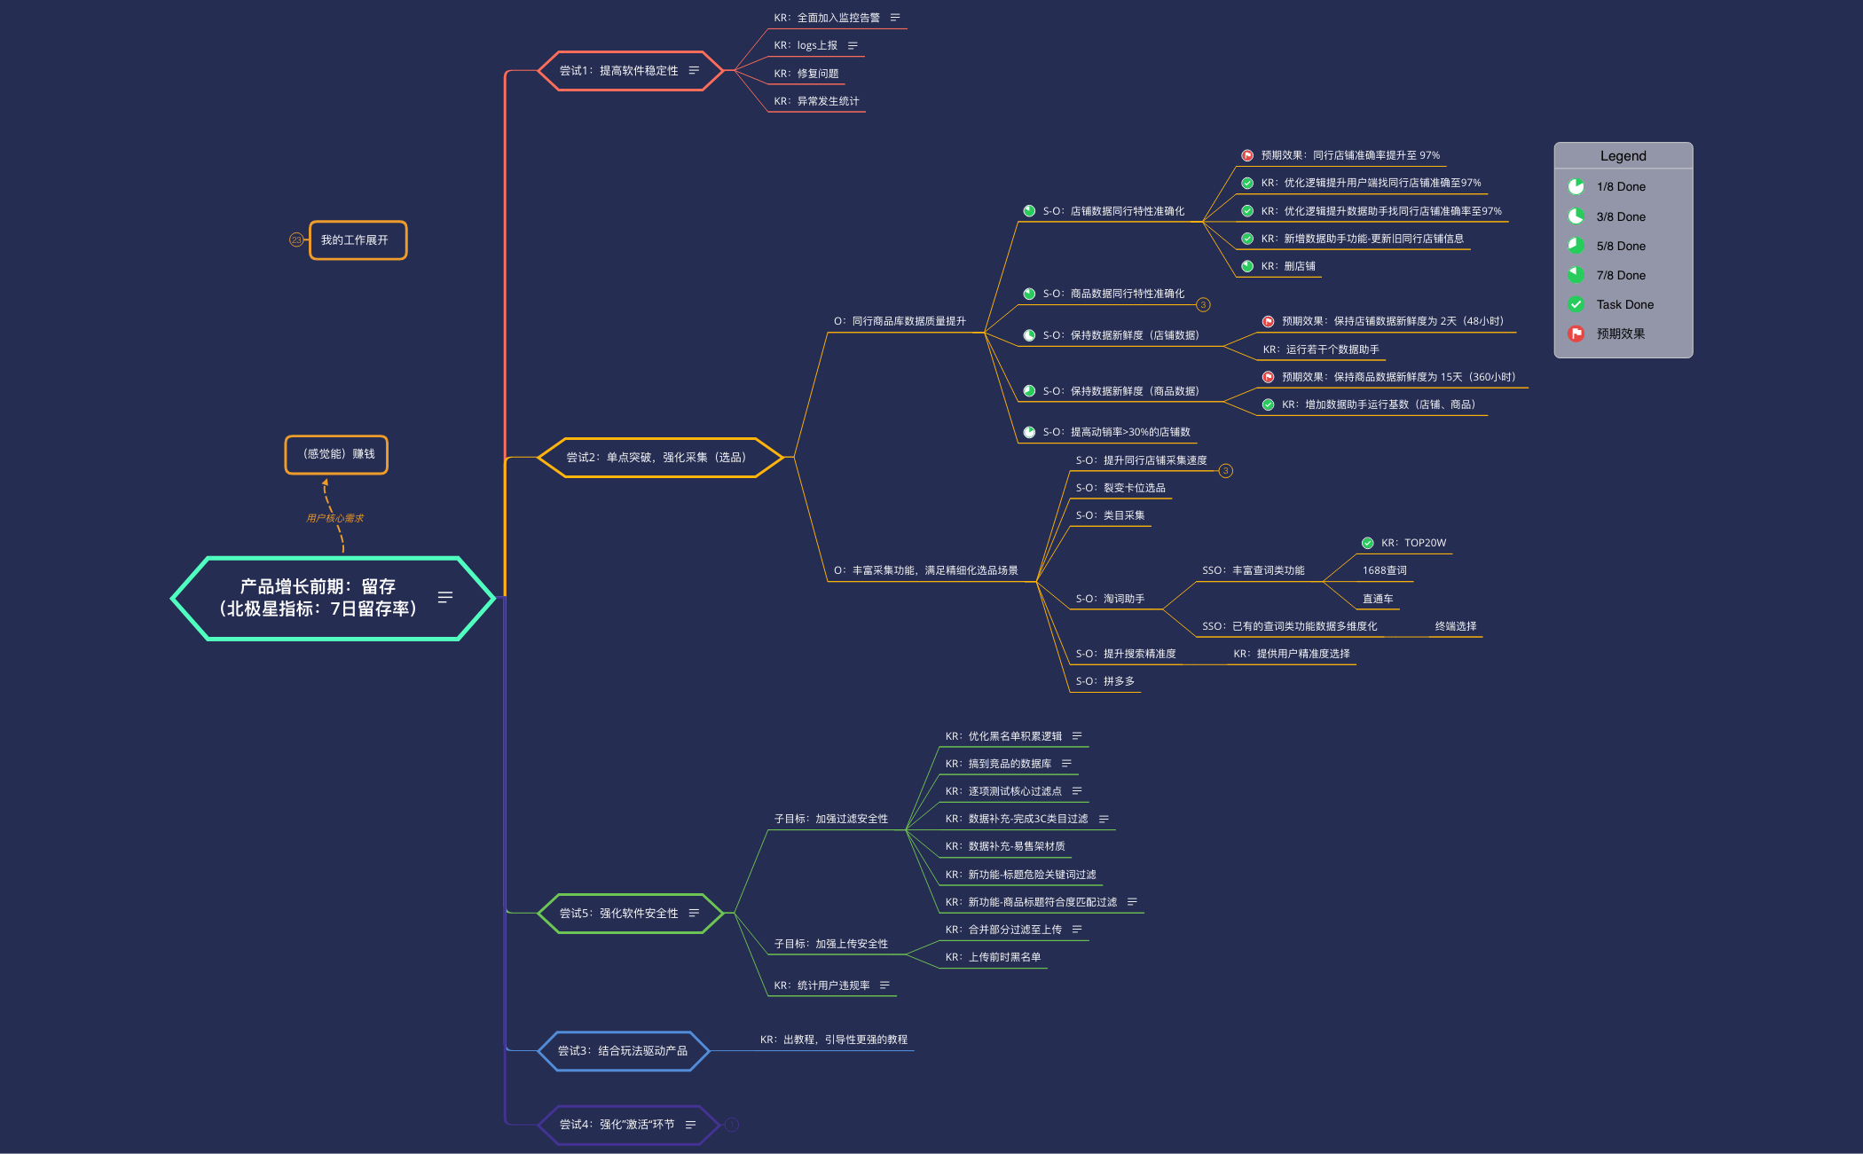Click check marker on KR 增加数据助手运行基数
The image size is (1863, 1154).
point(1269,404)
